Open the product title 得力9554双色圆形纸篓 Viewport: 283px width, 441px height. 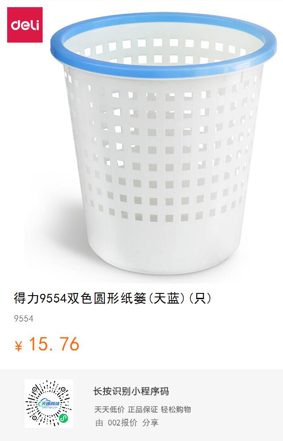(80, 298)
